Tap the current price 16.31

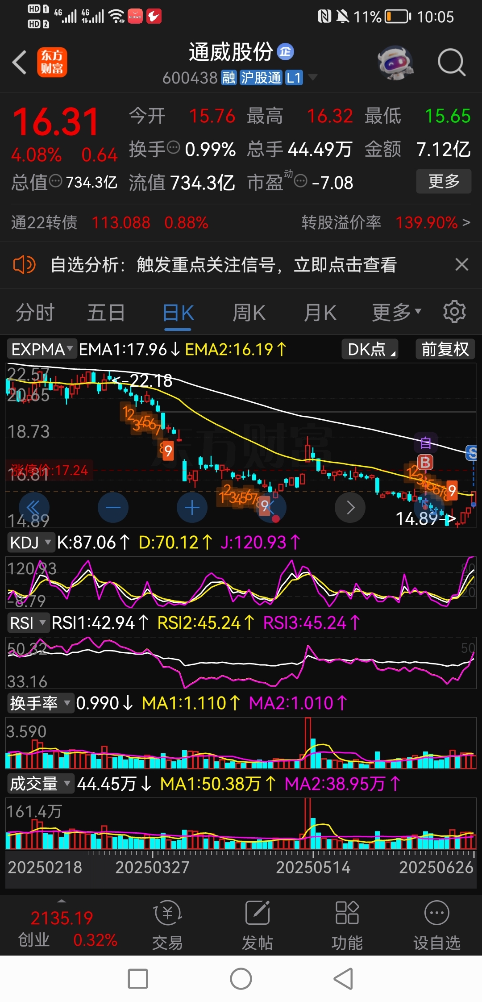point(56,121)
